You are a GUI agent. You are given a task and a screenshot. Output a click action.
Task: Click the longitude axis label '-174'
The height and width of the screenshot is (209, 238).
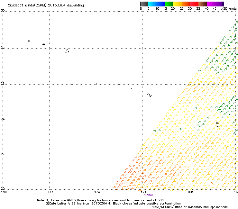click(x=96, y=192)
